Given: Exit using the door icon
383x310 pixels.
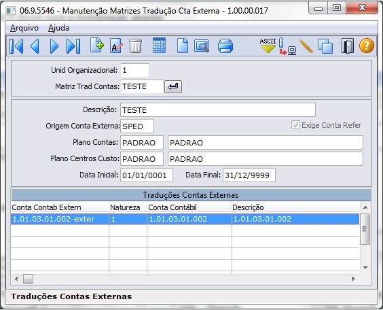Looking at the screenshot, I should point(347,46).
